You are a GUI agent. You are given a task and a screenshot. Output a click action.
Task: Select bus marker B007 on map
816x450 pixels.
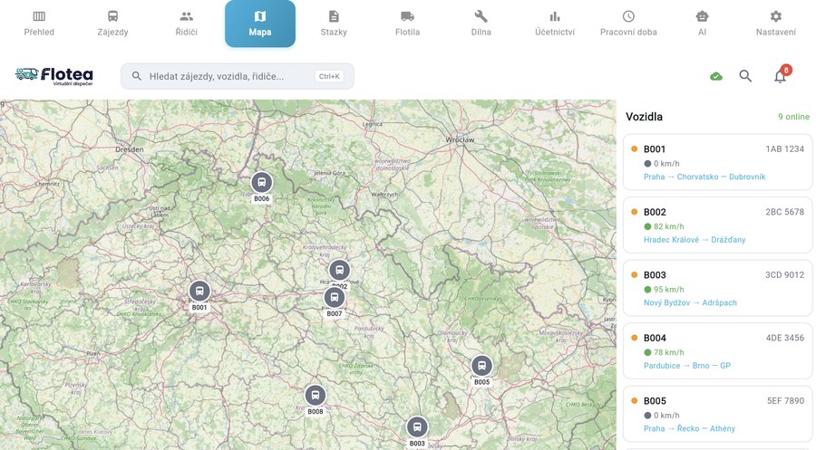(334, 298)
